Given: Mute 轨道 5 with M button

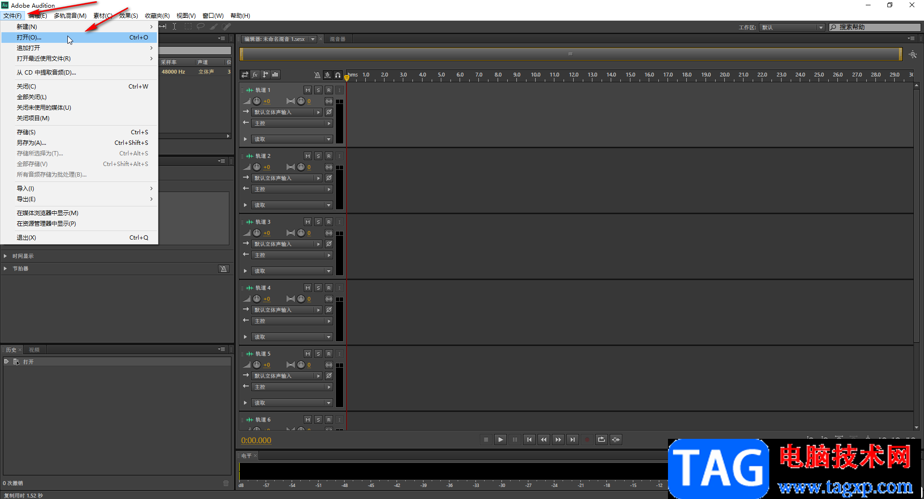Looking at the screenshot, I should click(x=308, y=354).
